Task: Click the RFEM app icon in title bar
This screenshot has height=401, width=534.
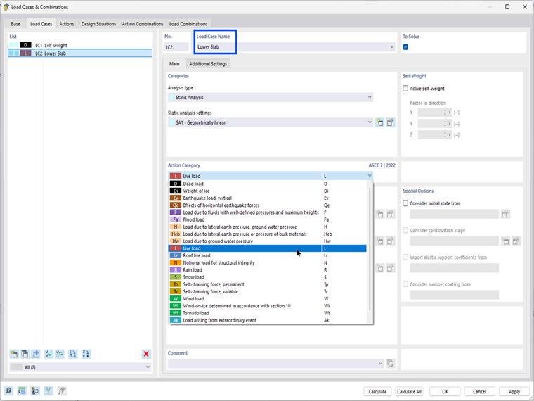Action: (6, 7)
